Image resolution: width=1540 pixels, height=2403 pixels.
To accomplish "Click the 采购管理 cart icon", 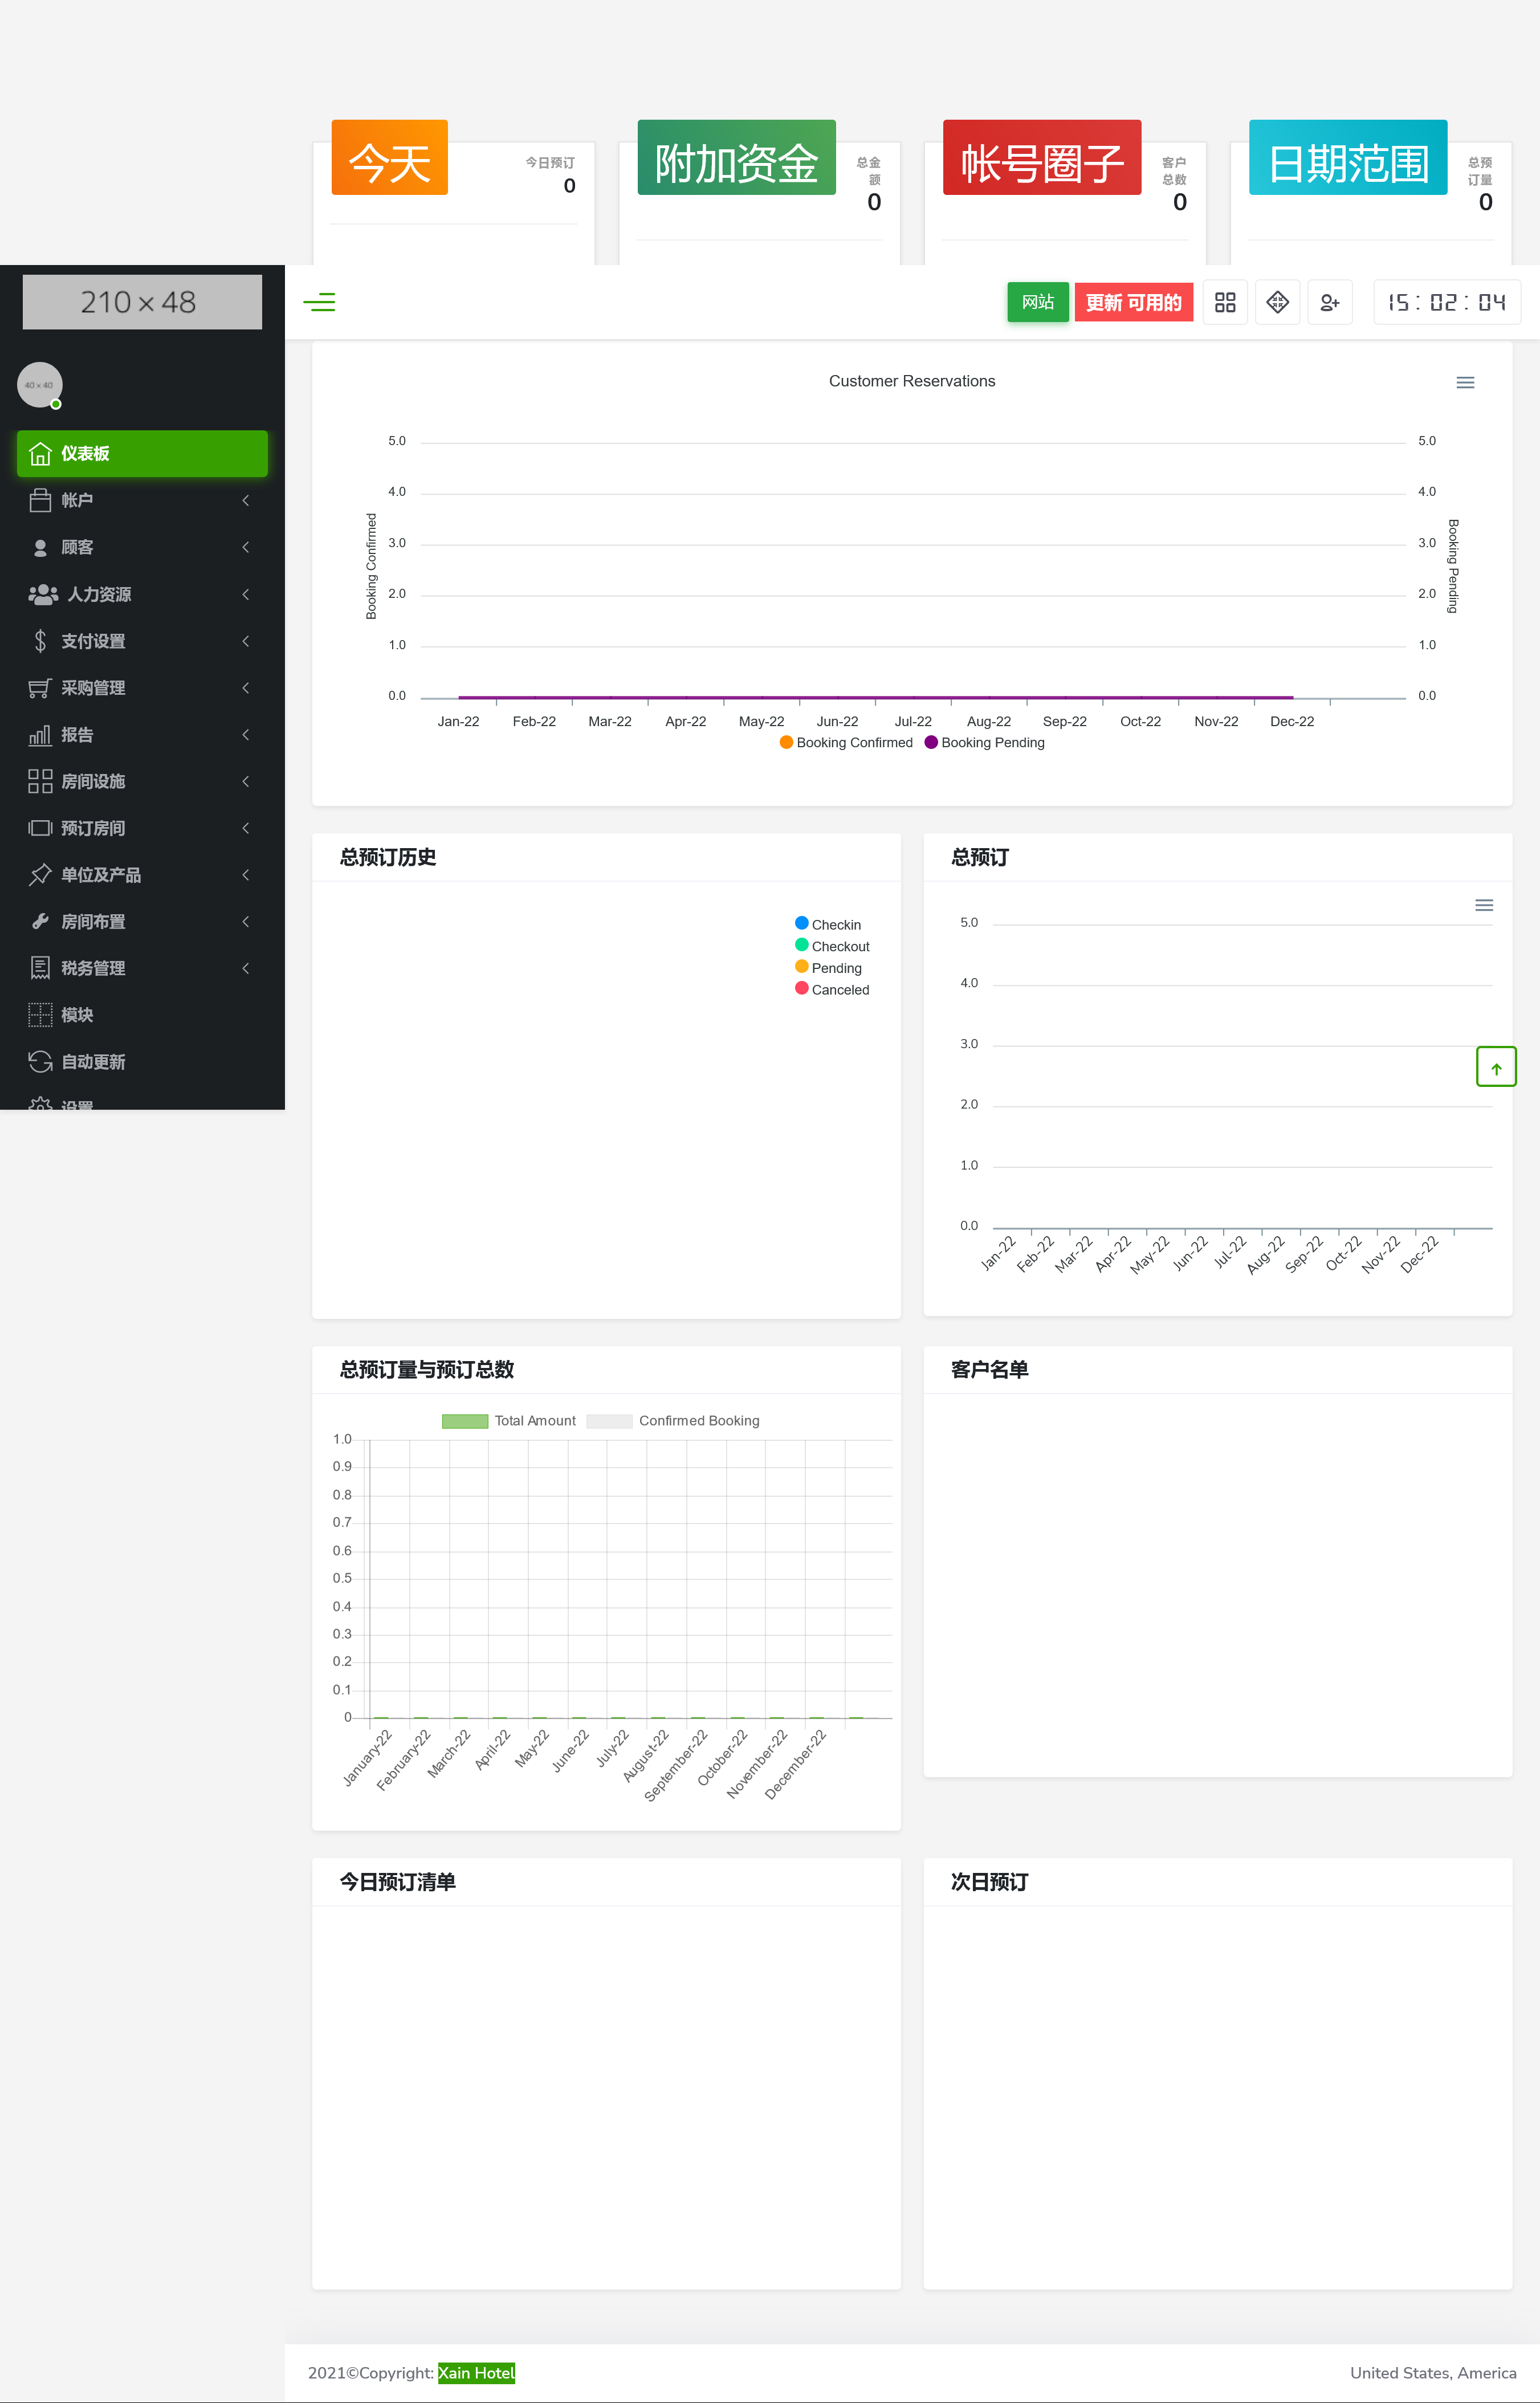I will pos(40,688).
